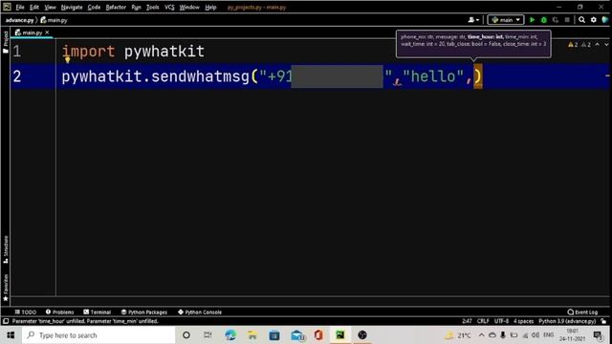Click the Type here to search box
This screenshot has width=612, height=344.
98,335
